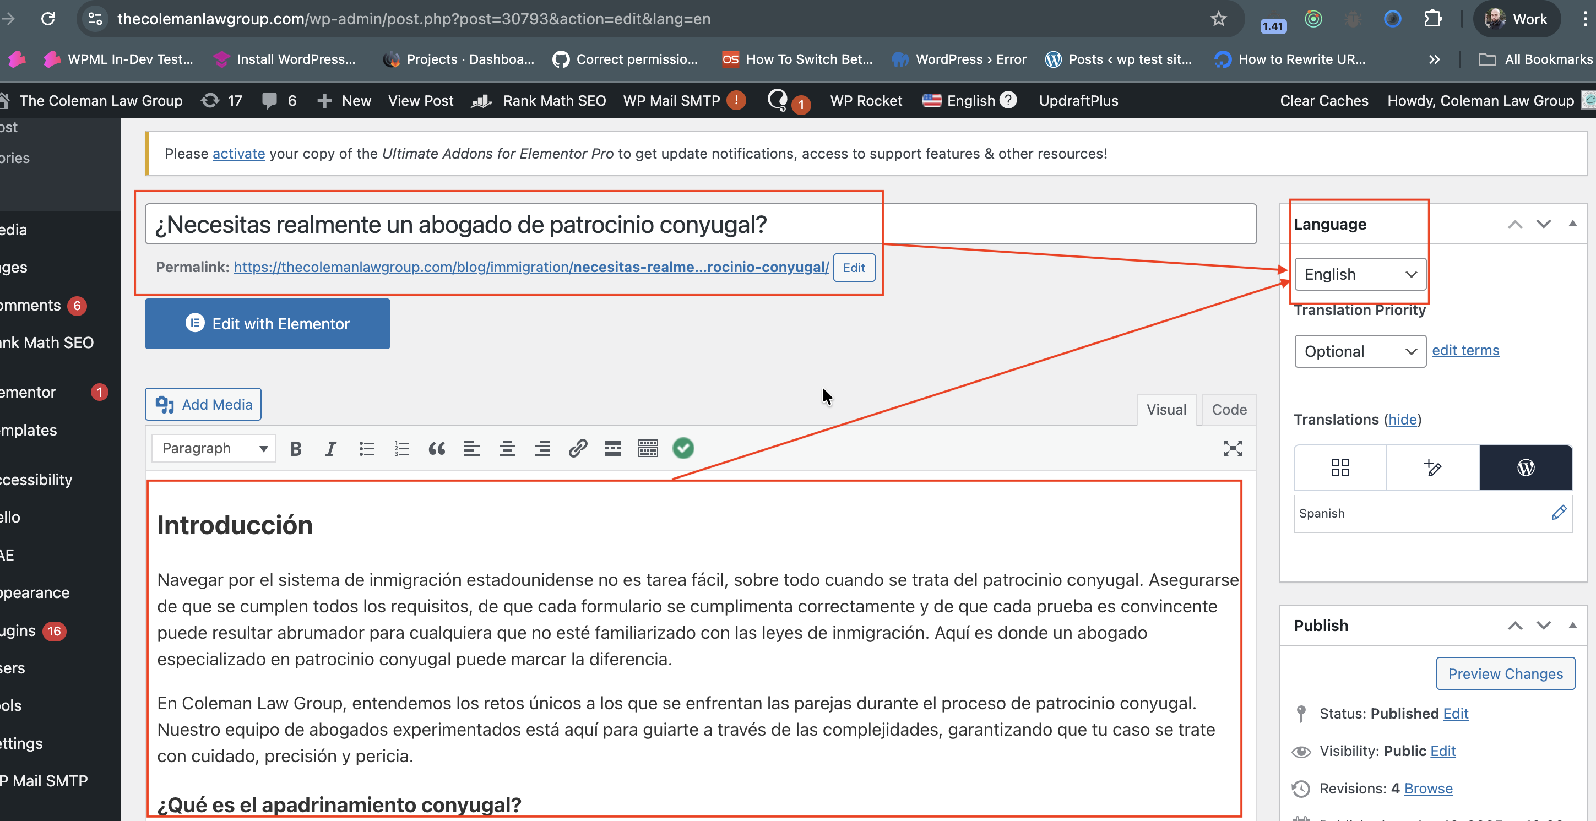Open the Translation Priority Optional dropdown
The width and height of the screenshot is (1596, 821).
click(1359, 351)
